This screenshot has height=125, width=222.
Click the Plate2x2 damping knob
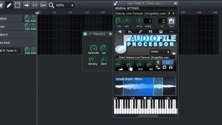93,59
